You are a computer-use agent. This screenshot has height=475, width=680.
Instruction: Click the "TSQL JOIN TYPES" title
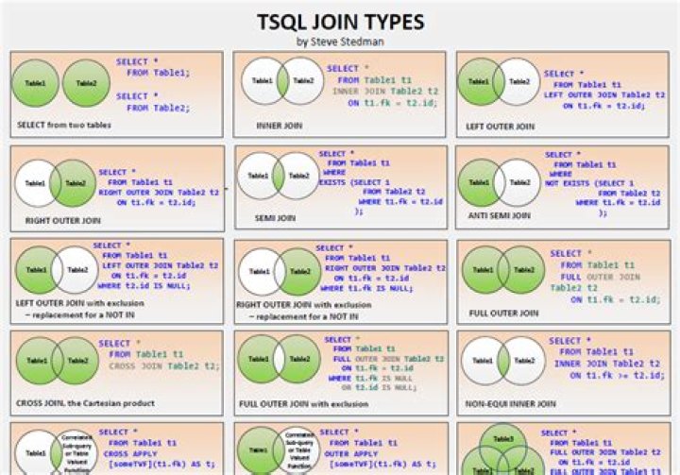[x=340, y=23]
